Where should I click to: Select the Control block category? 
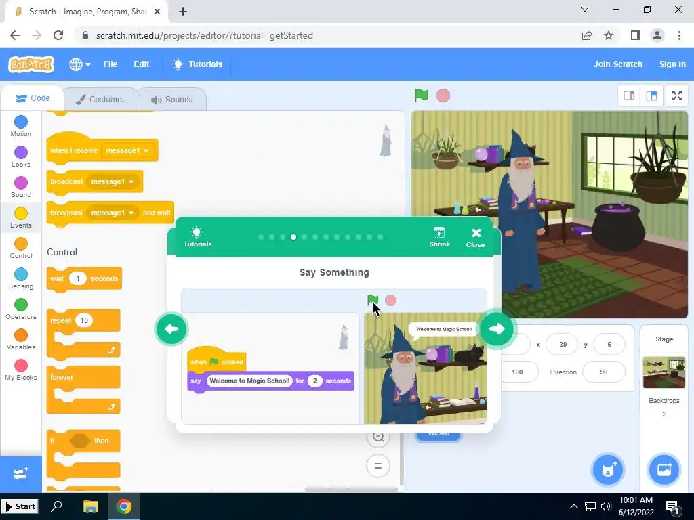(21, 248)
